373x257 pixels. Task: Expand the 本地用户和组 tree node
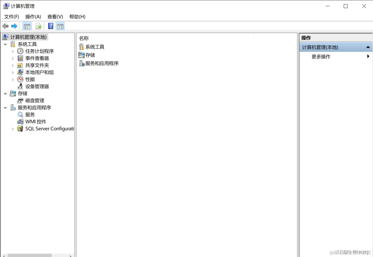[13, 73]
